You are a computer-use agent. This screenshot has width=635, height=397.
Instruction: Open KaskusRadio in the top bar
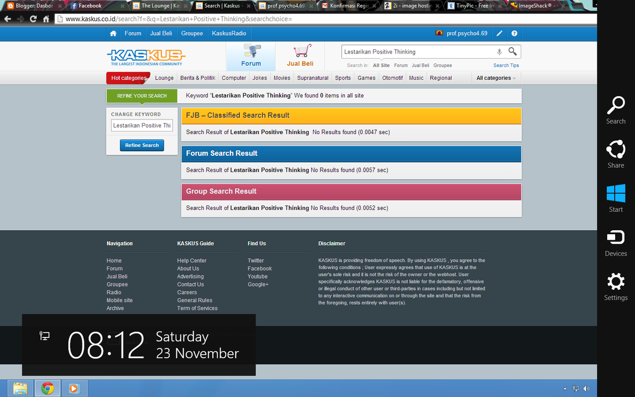(229, 33)
